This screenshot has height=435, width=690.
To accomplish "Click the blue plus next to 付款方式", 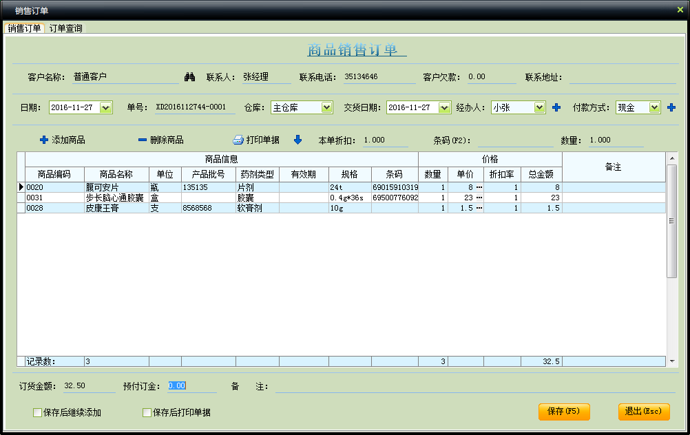I will 671,107.
